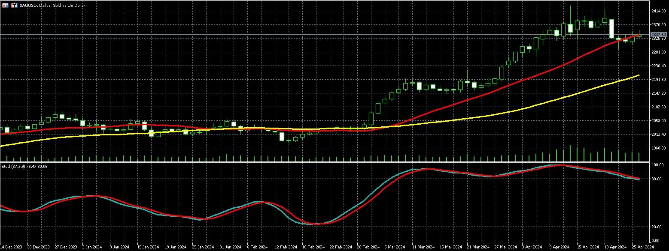Click the 80.00 stochastic level label
The image size is (669, 251).
click(x=657, y=179)
